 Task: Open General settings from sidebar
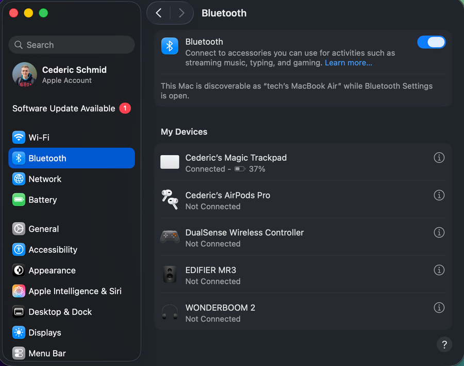pyautogui.click(x=72, y=229)
